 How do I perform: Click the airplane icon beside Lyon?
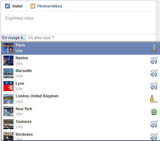pos(154,86)
